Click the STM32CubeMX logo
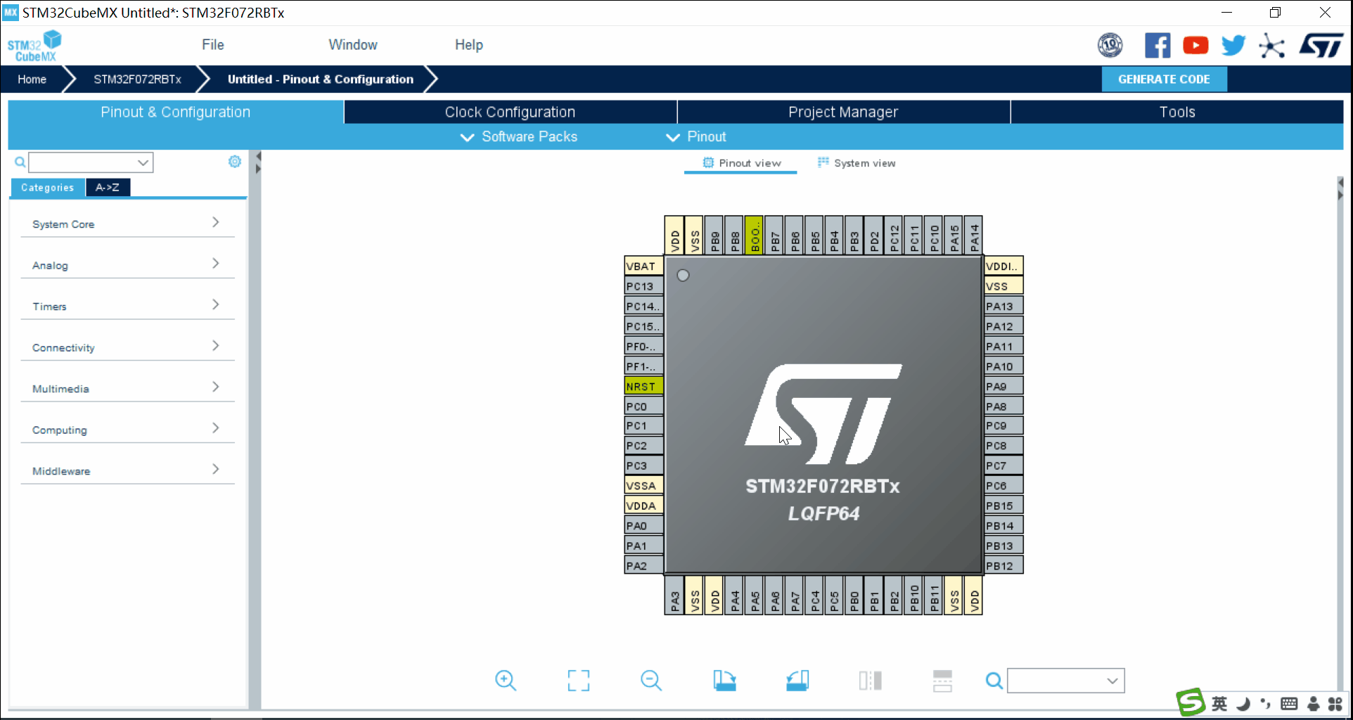The height and width of the screenshot is (720, 1353). (34, 46)
